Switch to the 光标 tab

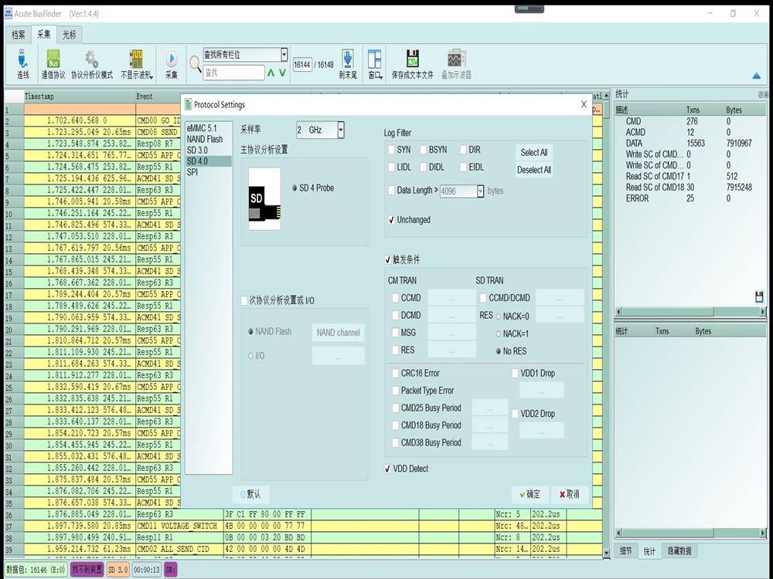[x=69, y=35]
